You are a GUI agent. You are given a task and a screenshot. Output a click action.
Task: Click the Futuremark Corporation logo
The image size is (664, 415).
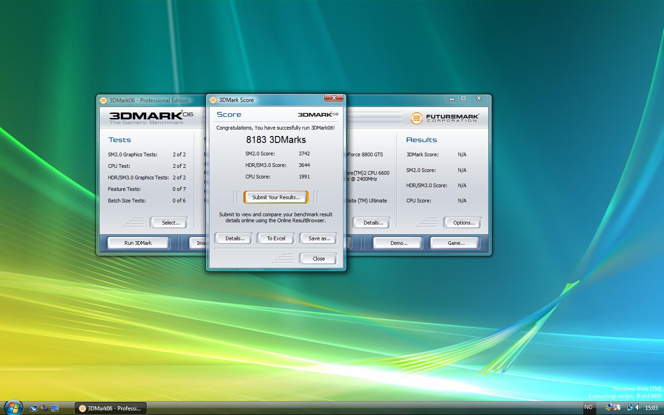click(445, 118)
